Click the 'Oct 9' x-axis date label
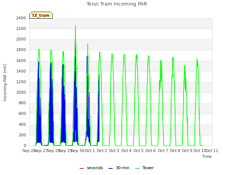Viewport: 234px width, 175px height. click(x=187, y=151)
